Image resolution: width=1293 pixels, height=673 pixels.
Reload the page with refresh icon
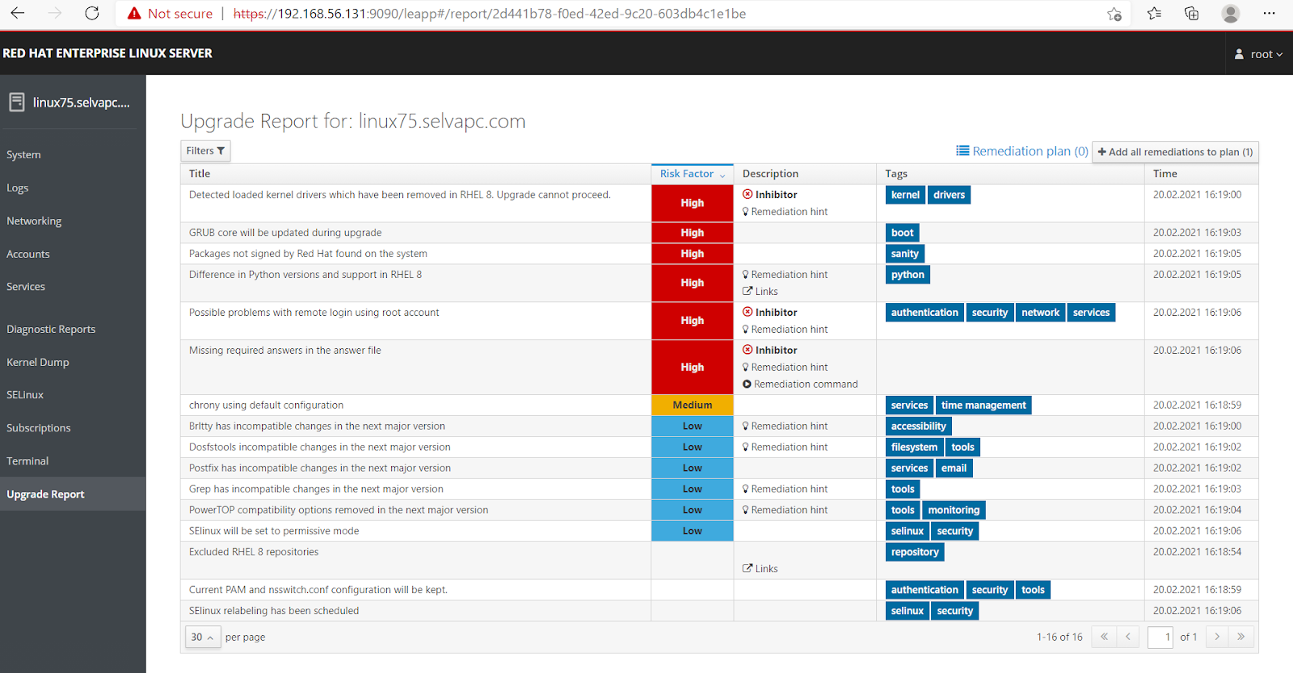(x=92, y=14)
